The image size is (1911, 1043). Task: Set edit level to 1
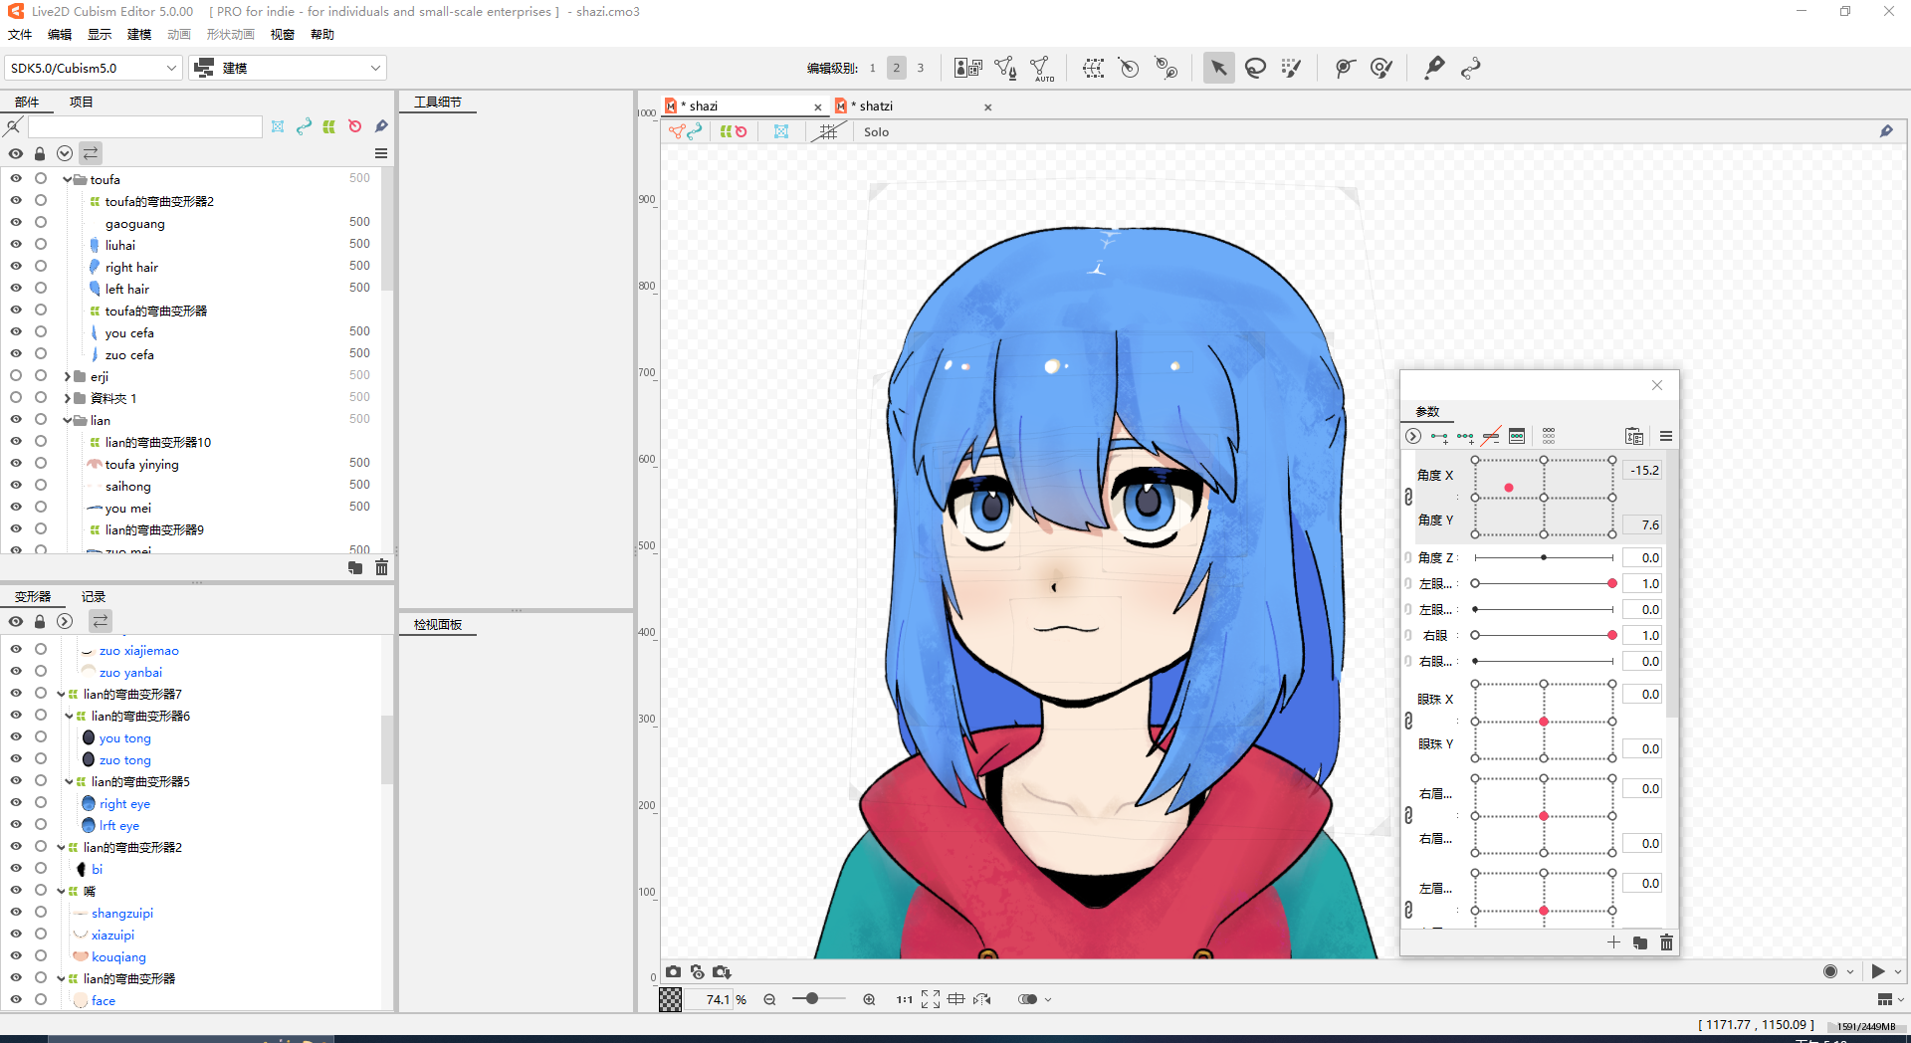(x=873, y=68)
